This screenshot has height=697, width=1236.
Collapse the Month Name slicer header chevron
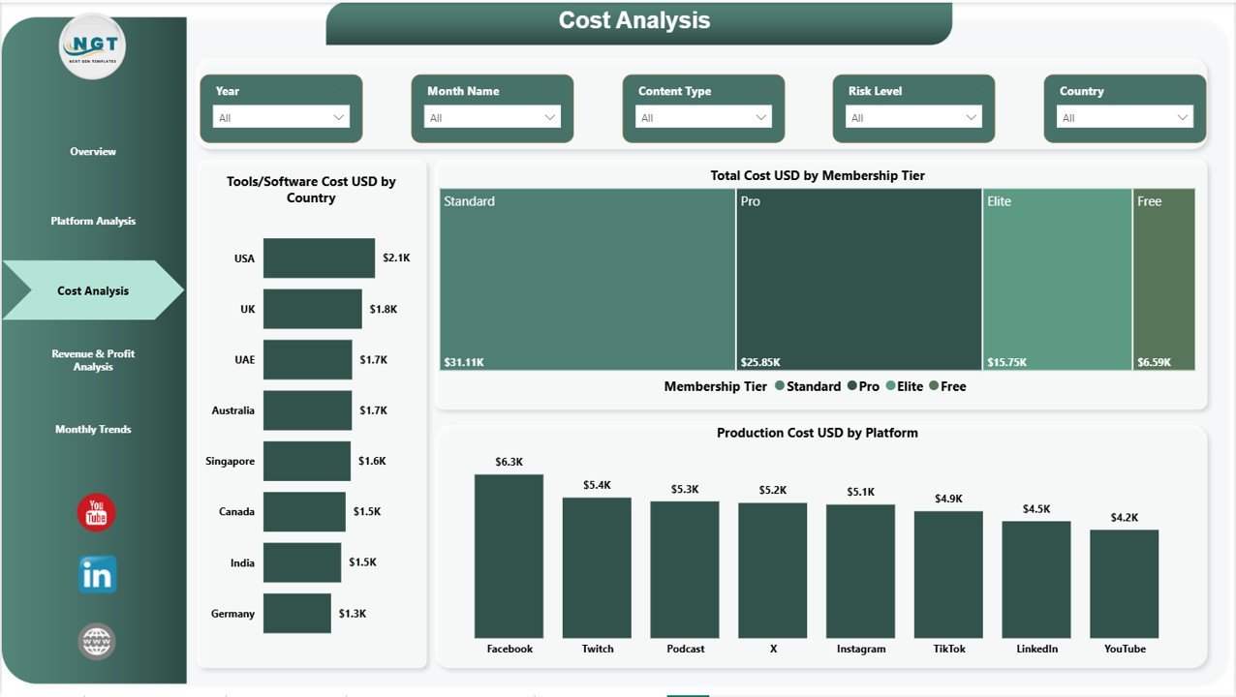point(552,90)
